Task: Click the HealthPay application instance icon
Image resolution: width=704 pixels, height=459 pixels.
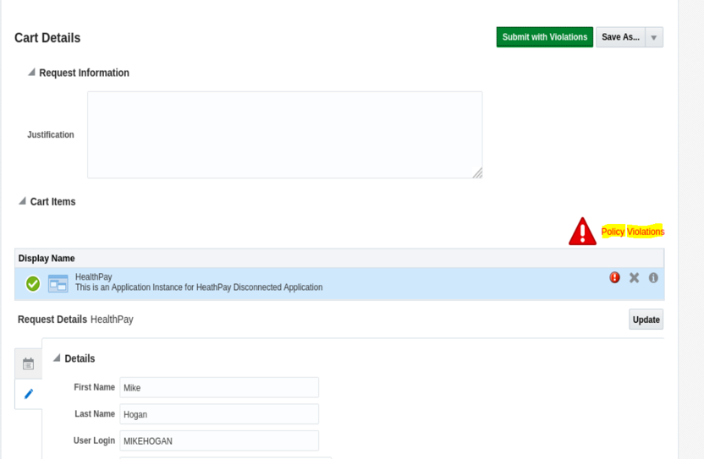Action: click(x=58, y=284)
